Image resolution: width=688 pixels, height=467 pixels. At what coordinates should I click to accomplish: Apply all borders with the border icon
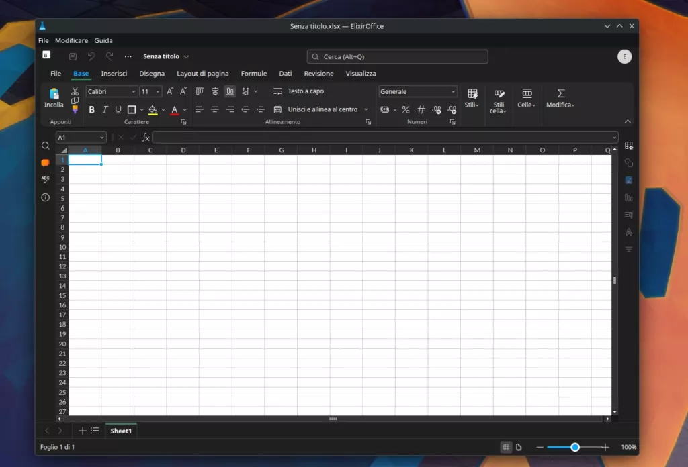[x=132, y=109]
